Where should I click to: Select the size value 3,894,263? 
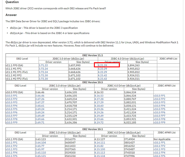click(134, 65)
